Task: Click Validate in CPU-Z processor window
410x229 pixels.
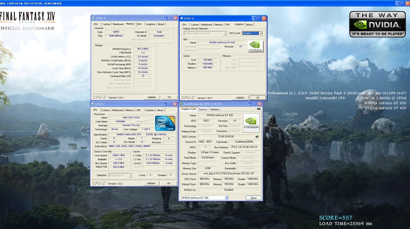Action: point(151,183)
